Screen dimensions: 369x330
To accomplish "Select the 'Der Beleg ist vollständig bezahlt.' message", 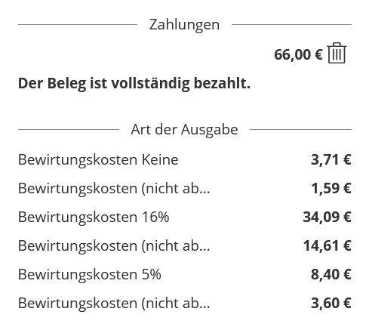I will (x=134, y=83).
